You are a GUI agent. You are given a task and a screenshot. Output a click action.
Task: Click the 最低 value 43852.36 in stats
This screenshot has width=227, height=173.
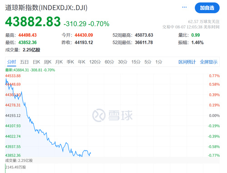[28, 42]
